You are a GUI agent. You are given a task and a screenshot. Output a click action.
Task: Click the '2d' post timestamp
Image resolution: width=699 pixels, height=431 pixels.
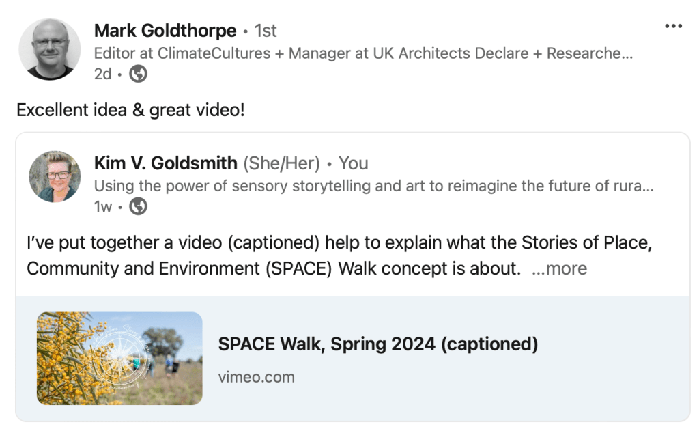(x=102, y=74)
